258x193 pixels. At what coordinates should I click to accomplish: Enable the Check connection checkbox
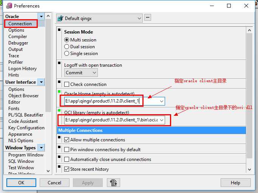point(66,84)
